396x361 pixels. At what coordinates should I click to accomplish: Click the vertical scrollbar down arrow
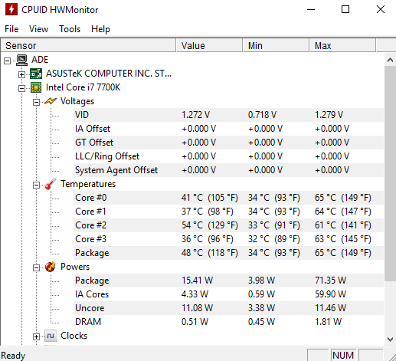(390, 340)
